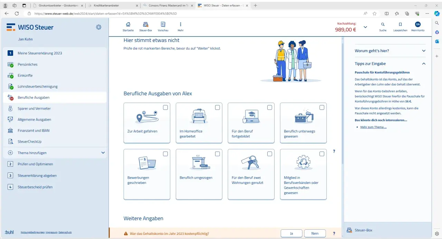This screenshot has width=442, height=239.
Task: Check the Beruflich unterwegs gewesen checkbox
Action: coord(322,107)
